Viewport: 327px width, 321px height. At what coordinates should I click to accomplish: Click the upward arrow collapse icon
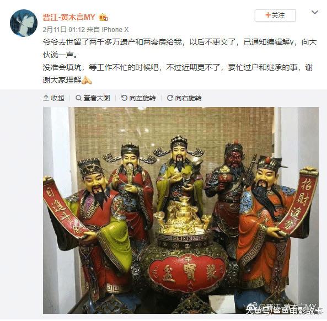(46, 98)
